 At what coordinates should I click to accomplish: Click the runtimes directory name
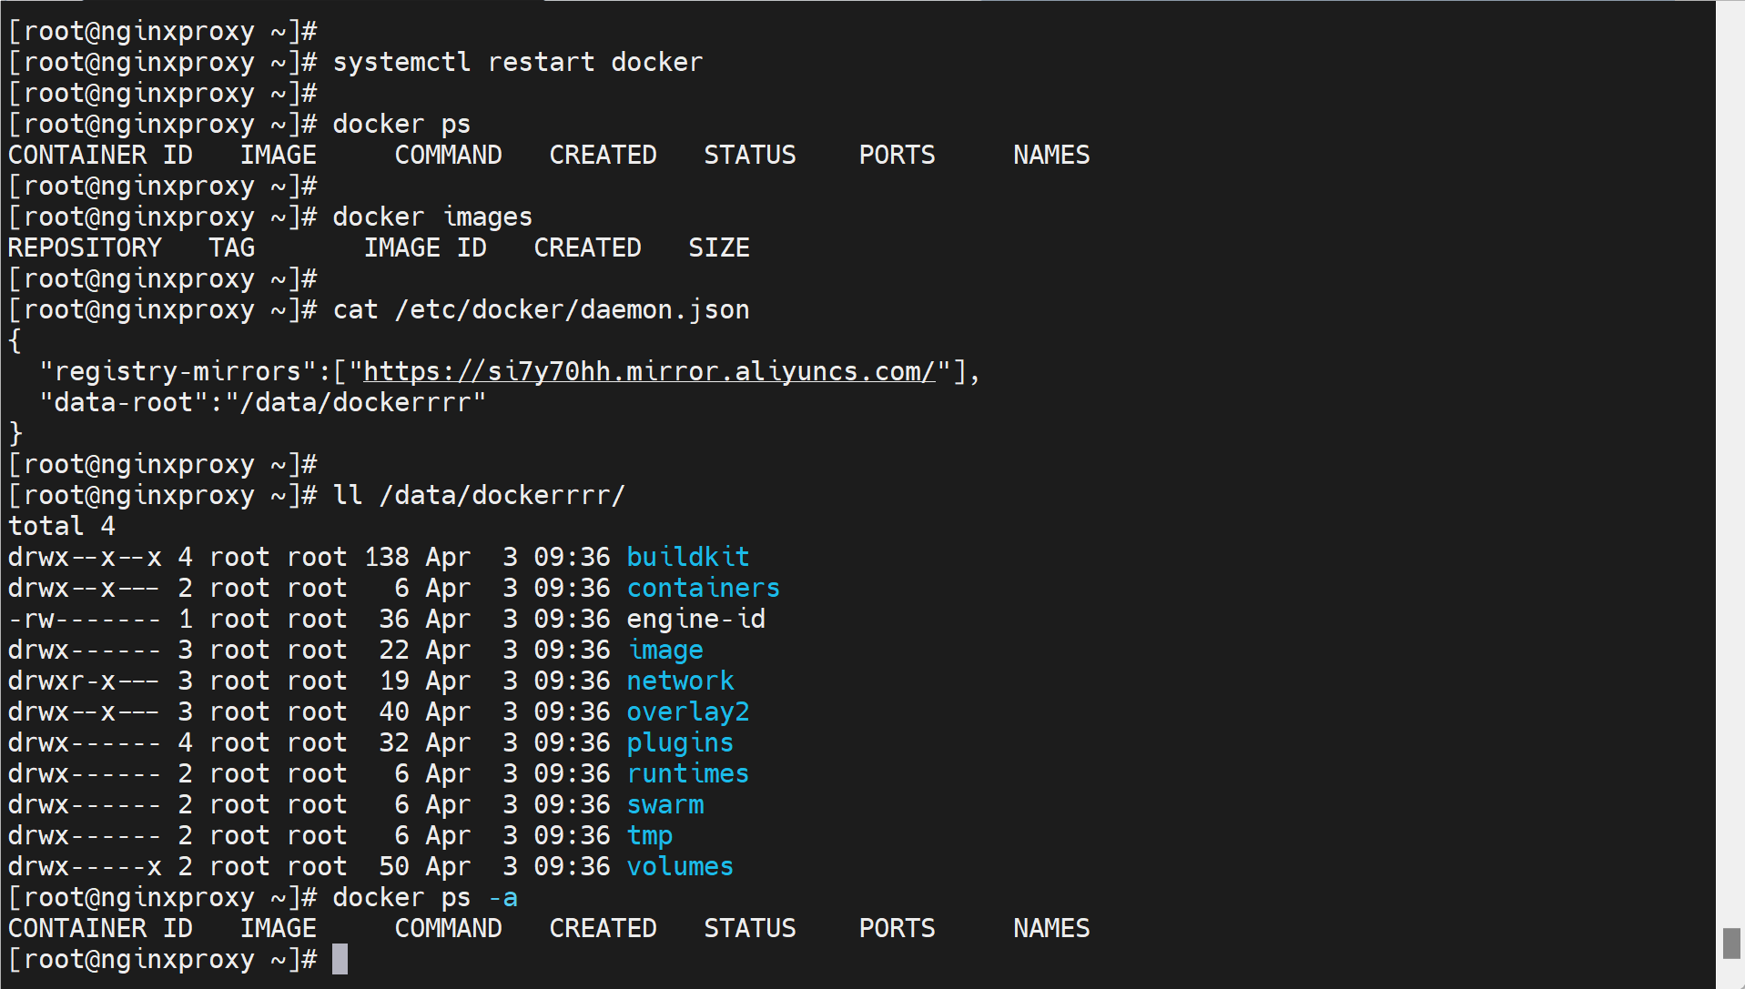[x=687, y=773]
